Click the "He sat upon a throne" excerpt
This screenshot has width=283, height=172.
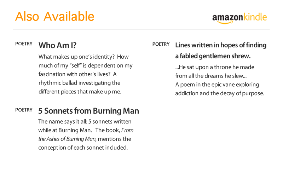pyautogui.click(x=214, y=67)
